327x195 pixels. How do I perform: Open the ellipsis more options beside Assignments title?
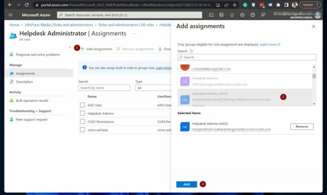[135, 34]
